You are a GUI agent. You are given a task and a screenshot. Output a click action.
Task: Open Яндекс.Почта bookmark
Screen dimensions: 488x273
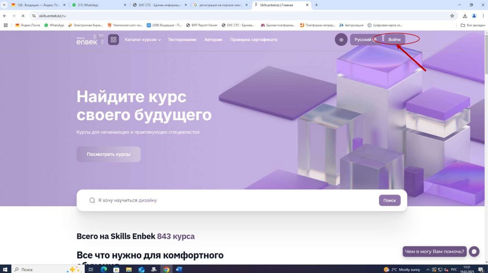click(28, 25)
